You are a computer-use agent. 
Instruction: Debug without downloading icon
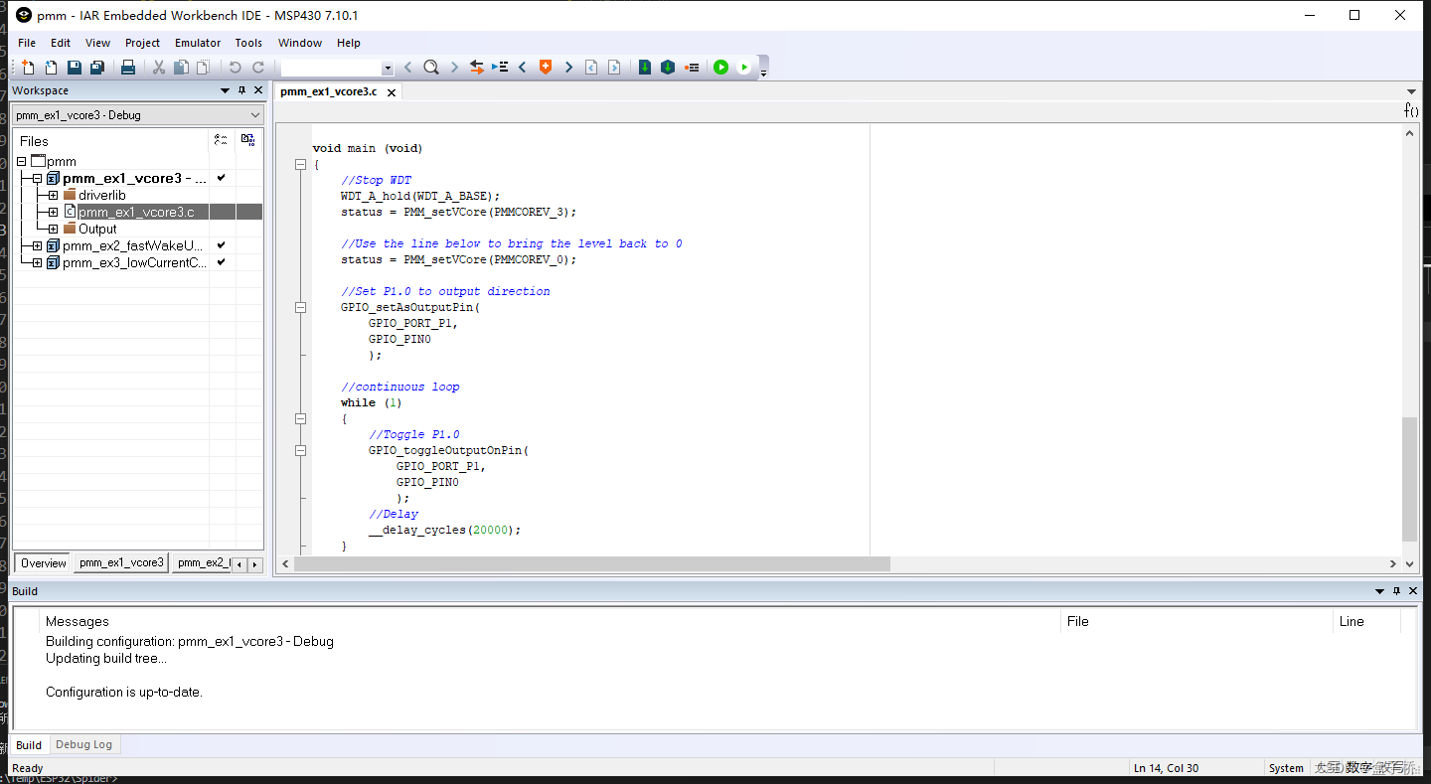(744, 68)
